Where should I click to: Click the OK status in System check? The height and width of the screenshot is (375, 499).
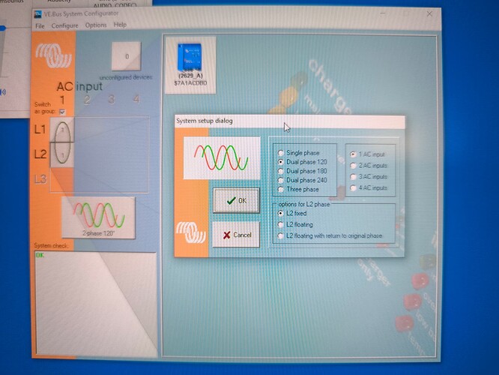40,255
